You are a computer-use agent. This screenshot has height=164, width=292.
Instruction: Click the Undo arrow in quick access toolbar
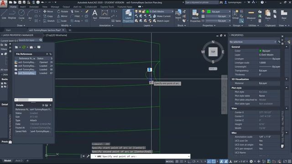tap(42, 2)
